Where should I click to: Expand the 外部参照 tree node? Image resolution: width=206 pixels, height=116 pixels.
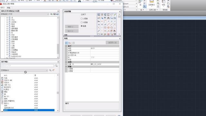[x=7, y=54]
